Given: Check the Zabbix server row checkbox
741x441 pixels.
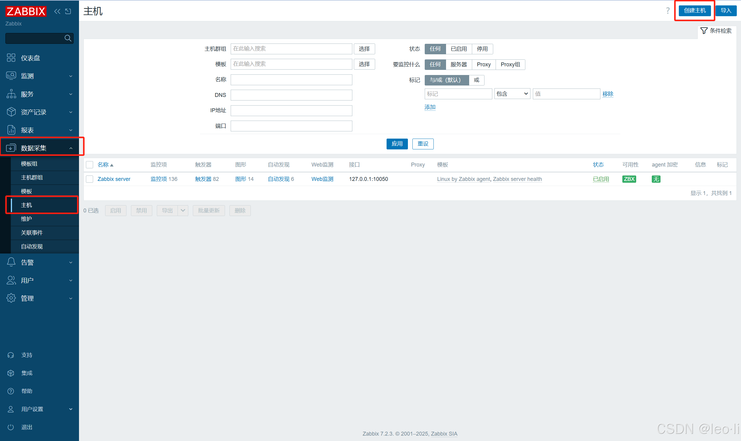Looking at the screenshot, I should tap(90, 179).
